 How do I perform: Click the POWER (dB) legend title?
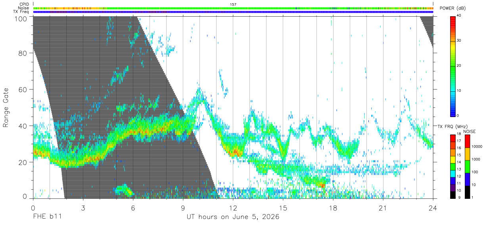coord(453,8)
